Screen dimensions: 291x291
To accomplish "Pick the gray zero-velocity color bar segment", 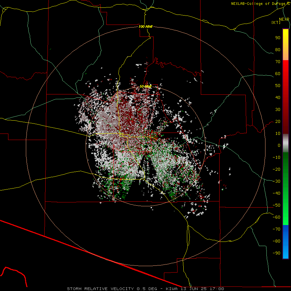I will 286,143.
